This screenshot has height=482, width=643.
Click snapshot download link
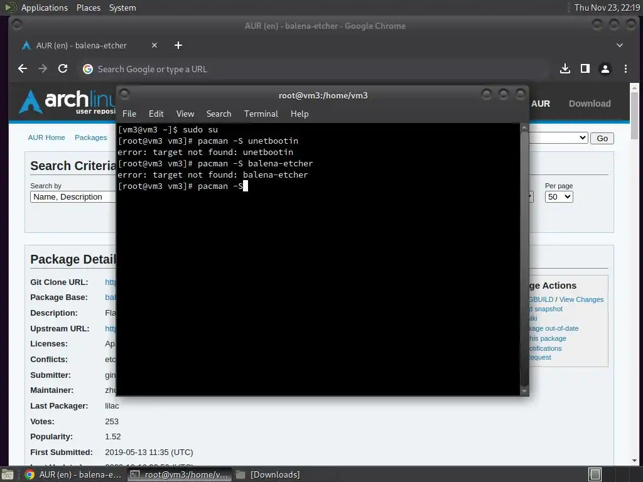546,309
